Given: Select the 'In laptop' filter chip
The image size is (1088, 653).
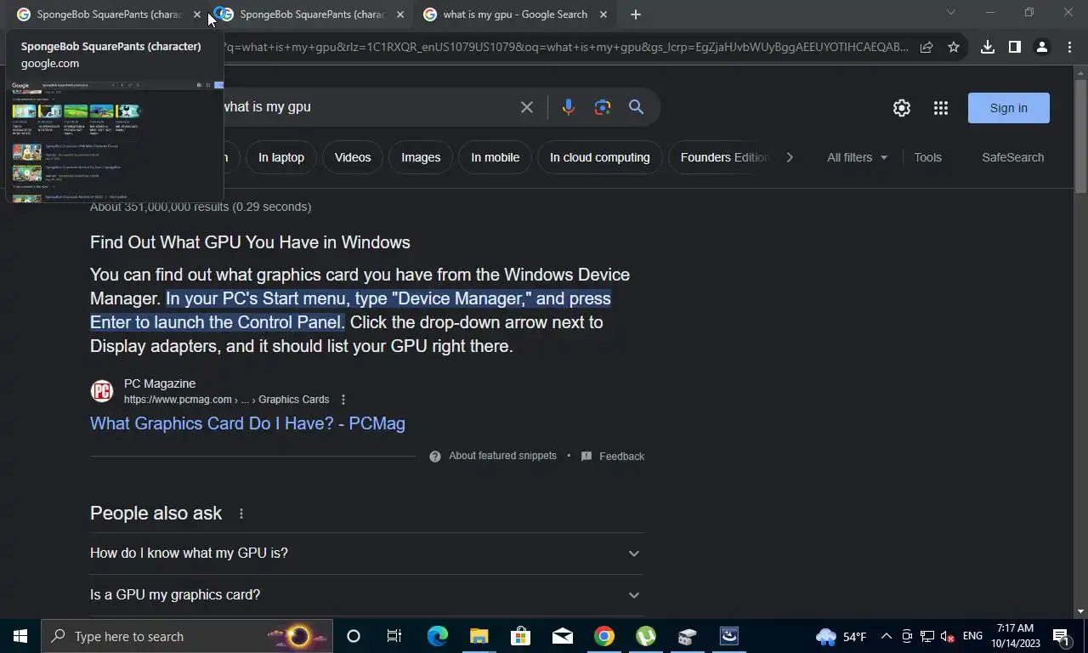Looking at the screenshot, I should coord(281,157).
